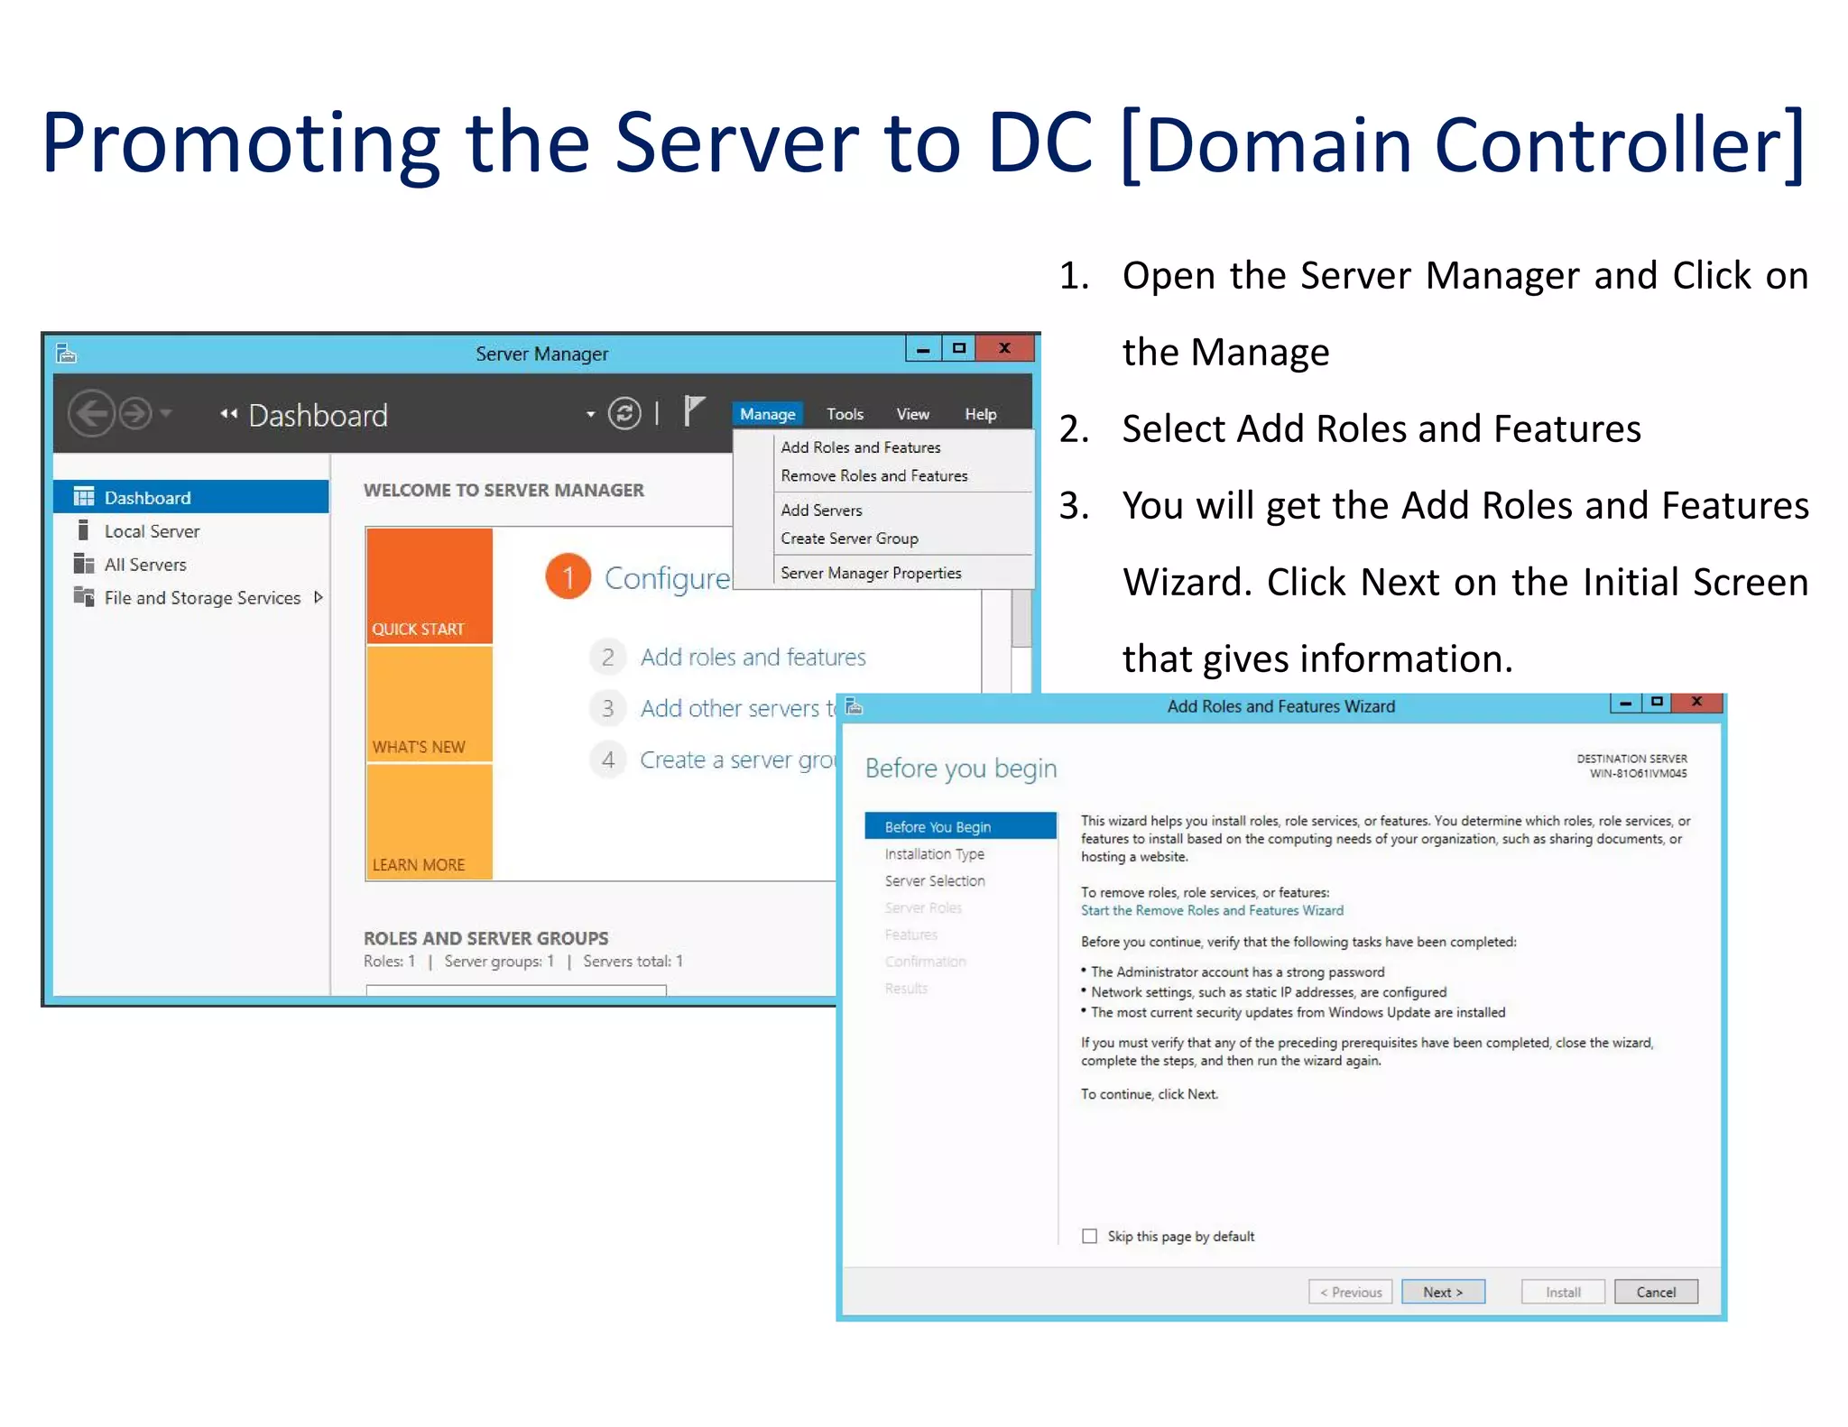Click the Add other servers link
1848x1427 pixels.
click(x=738, y=708)
